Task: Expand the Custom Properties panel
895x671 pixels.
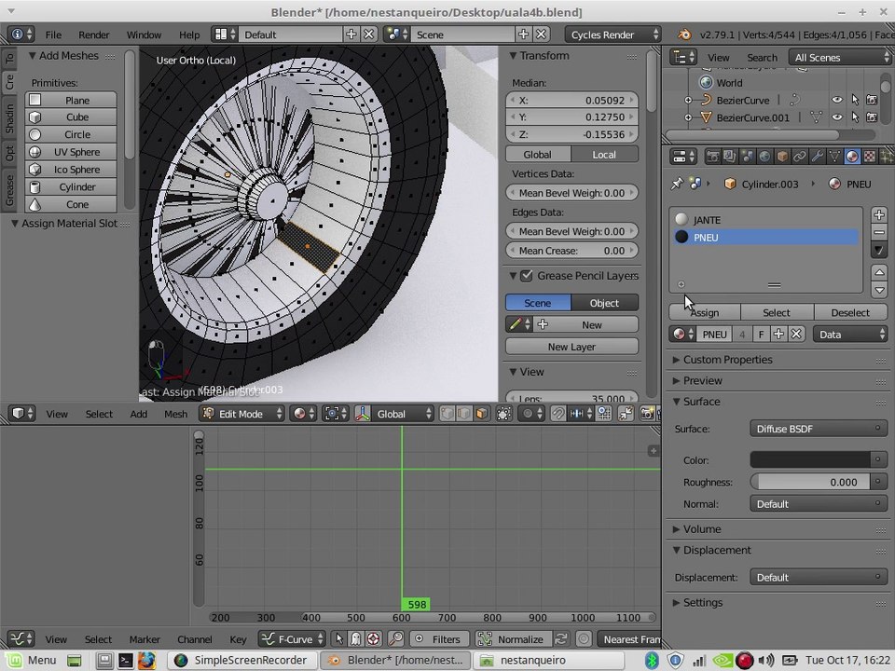Action: click(727, 360)
